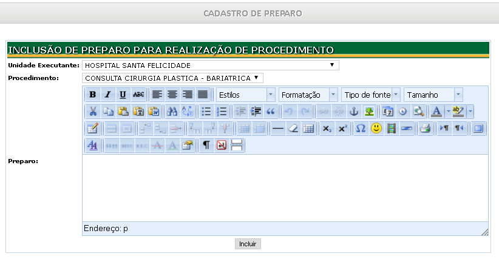Paste as plain text
The height and width of the screenshot is (259, 499).
point(138,112)
